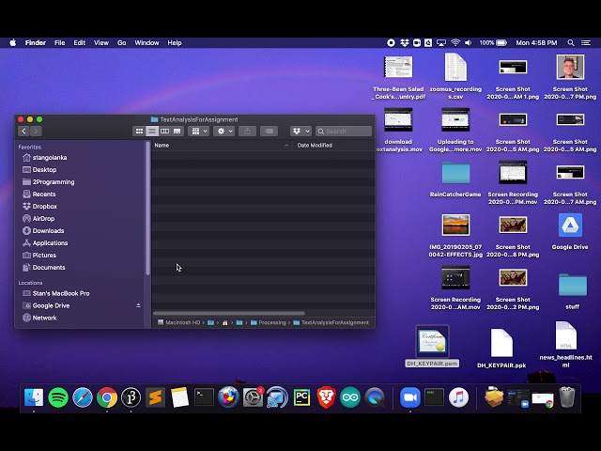This screenshot has width=601, height=451.
Task: Open Documents in Finder sidebar
Action: (x=44, y=268)
